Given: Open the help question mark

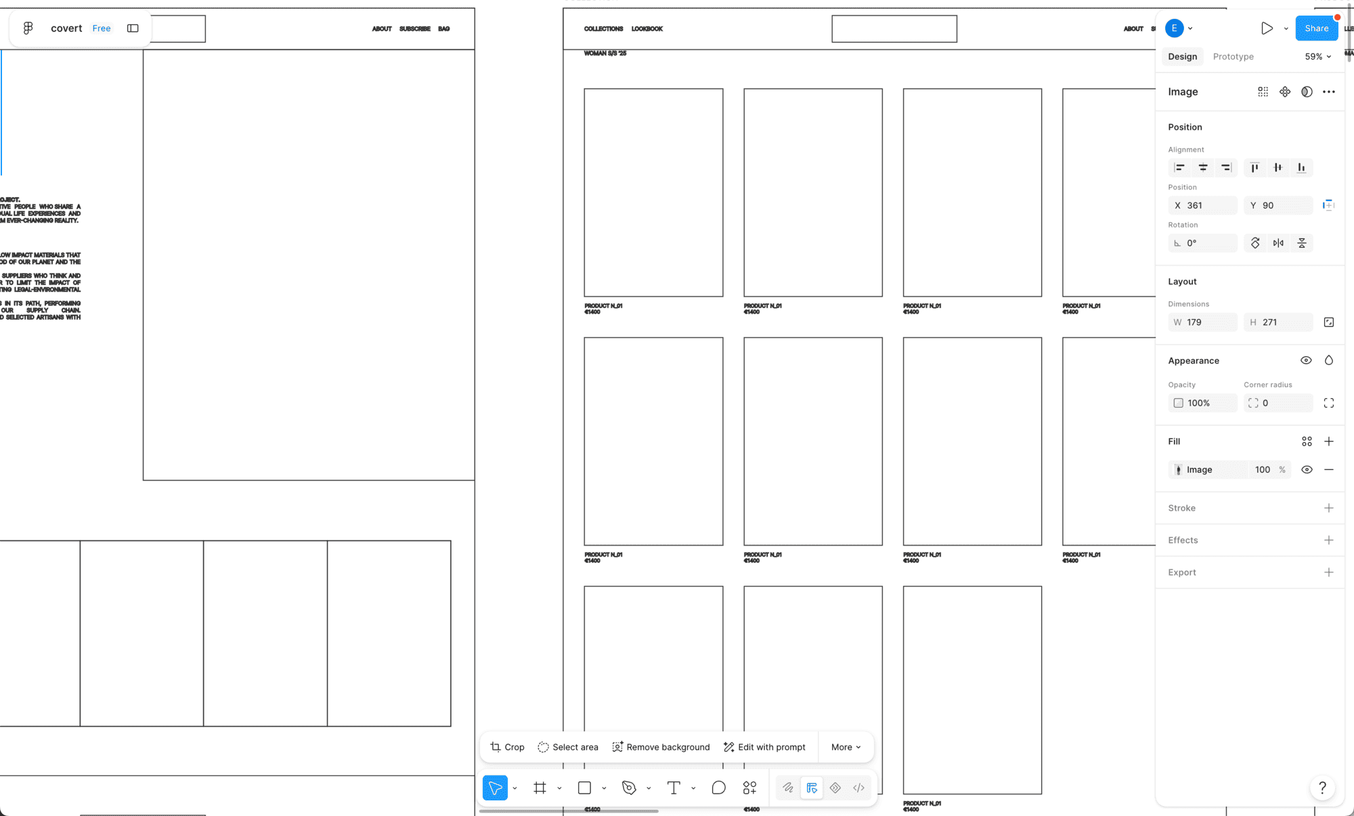Looking at the screenshot, I should (1322, 787).
